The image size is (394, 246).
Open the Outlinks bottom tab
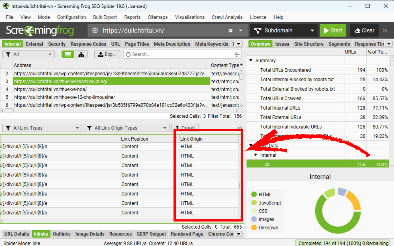tap(62, 234)
